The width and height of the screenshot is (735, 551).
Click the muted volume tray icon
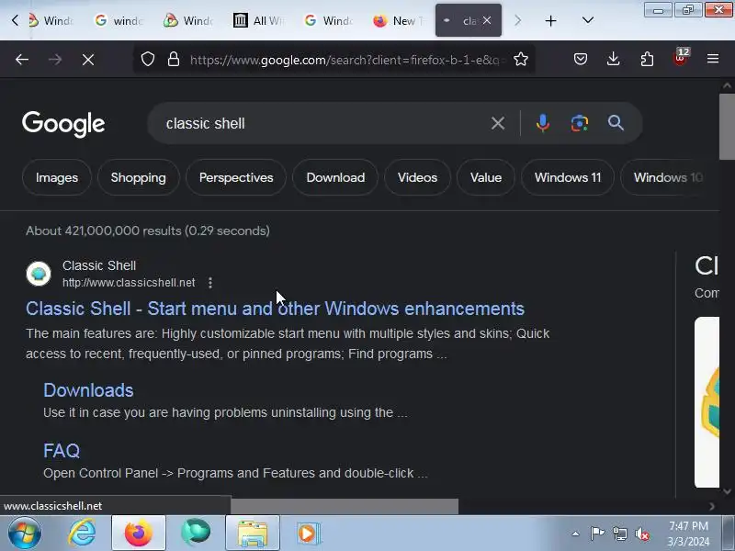641,534
